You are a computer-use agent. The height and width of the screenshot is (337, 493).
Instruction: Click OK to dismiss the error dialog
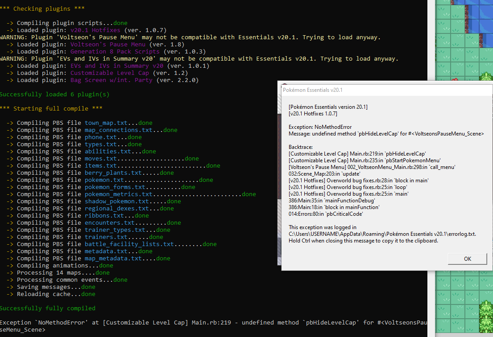click(467, 259)
